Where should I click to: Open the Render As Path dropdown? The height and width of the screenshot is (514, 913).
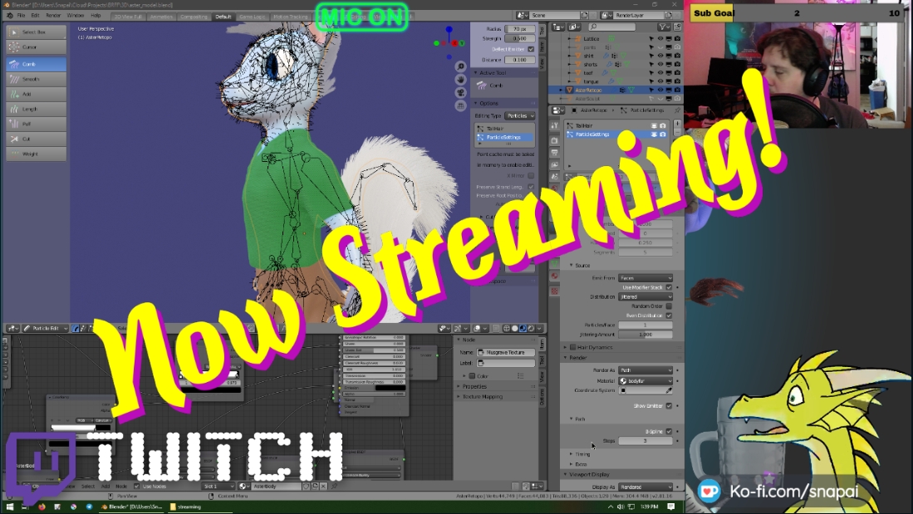tap(645, 370)
